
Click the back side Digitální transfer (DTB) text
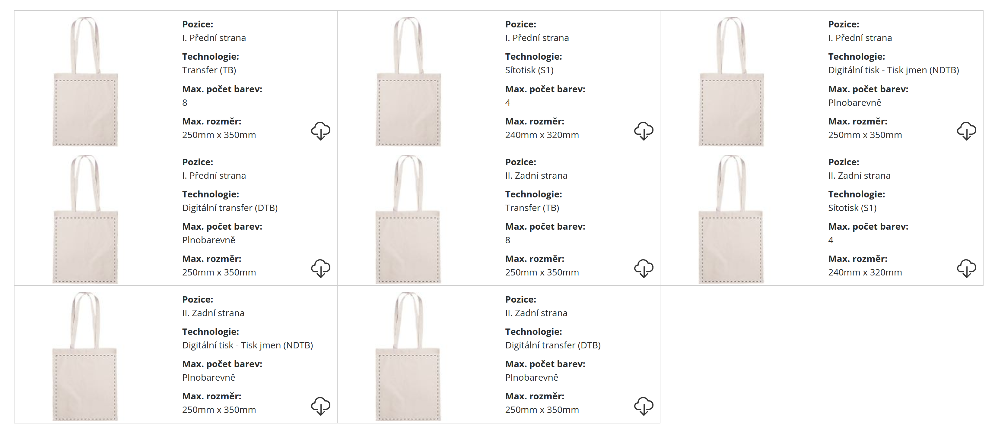(x=553, y=345)
